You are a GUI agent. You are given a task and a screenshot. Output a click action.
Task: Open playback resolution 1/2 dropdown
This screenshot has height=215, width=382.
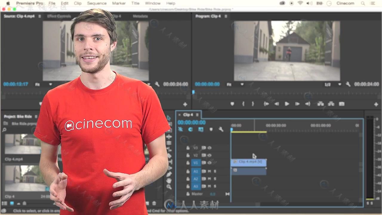click(x=333, y=85)
